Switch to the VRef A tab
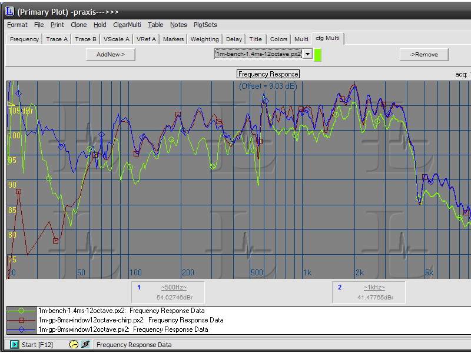Viewport: 471px width, 353px height. pyautogui.click(x=146, y=39)
